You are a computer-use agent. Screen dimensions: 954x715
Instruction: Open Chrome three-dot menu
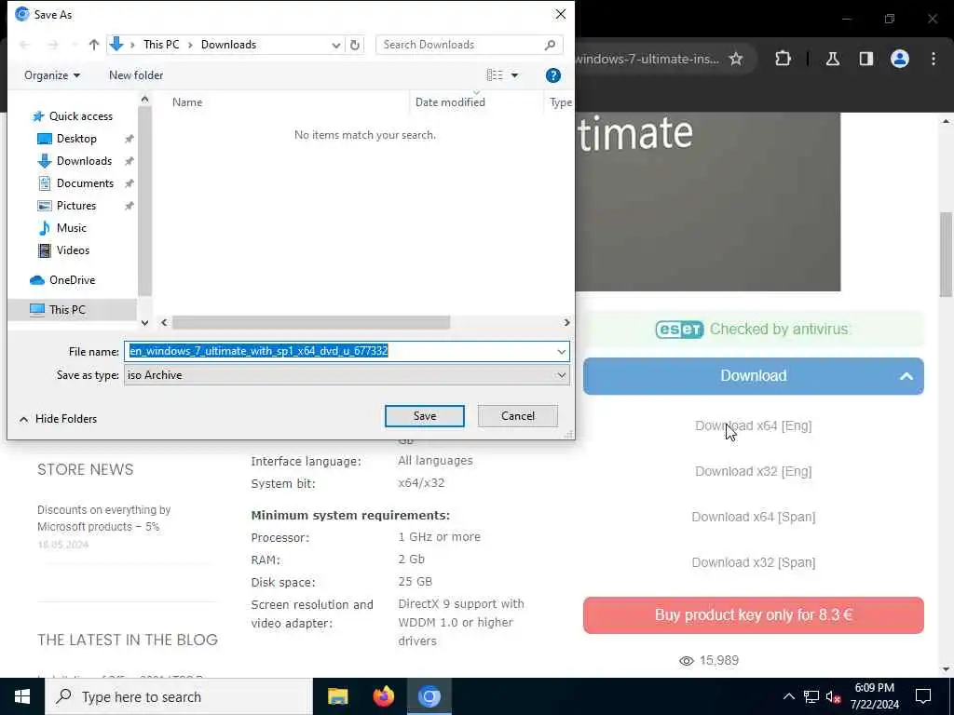[x=934, y=59]
